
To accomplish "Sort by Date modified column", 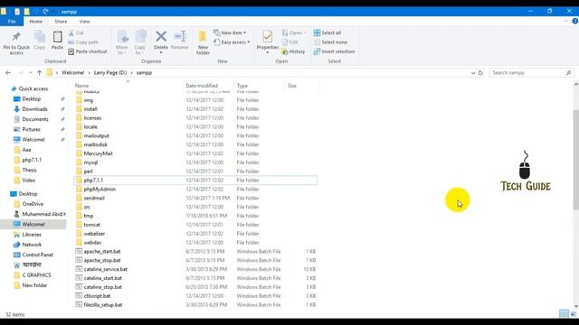I will [208, 86].
